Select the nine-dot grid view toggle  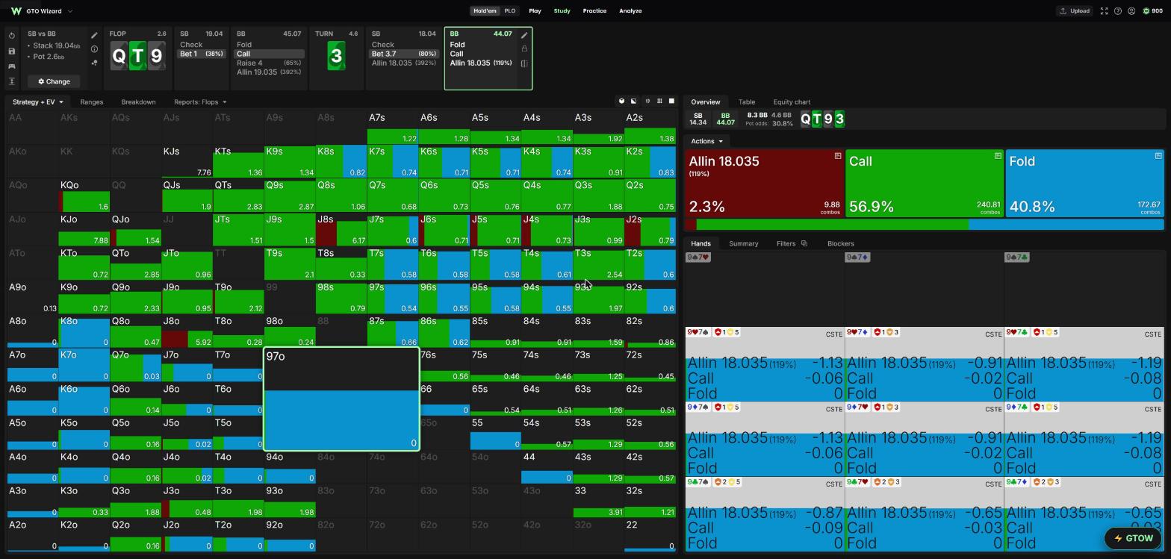pos(659,102)
